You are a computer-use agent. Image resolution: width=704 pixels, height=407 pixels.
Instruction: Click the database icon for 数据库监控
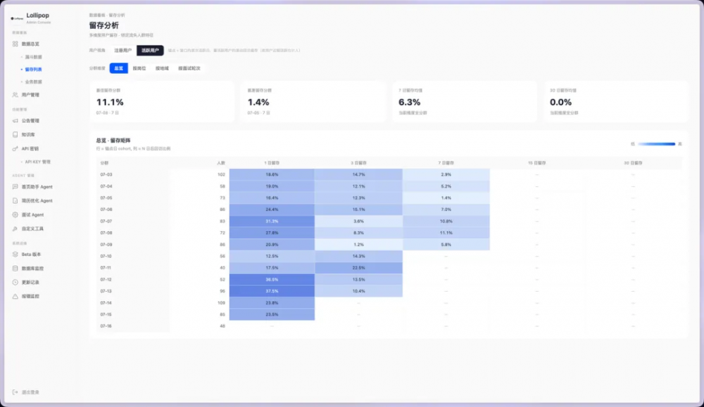click(15, 268)
